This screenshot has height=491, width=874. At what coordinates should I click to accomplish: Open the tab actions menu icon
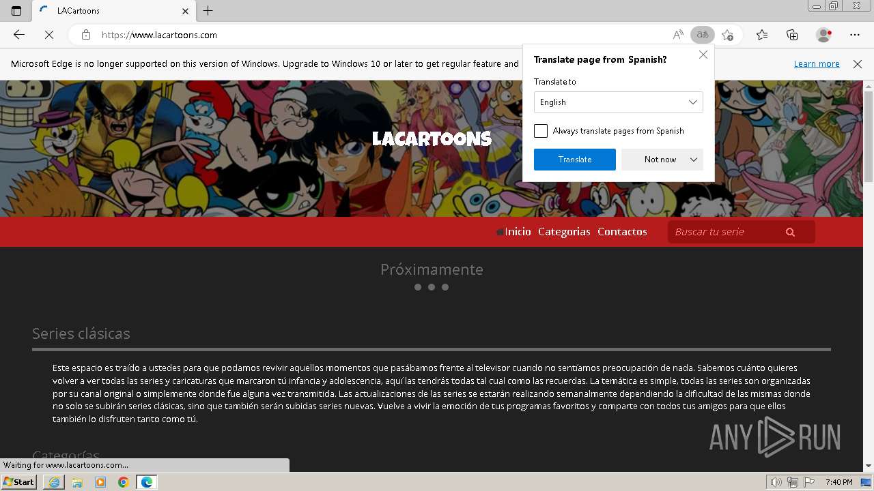tap(16, 11)
